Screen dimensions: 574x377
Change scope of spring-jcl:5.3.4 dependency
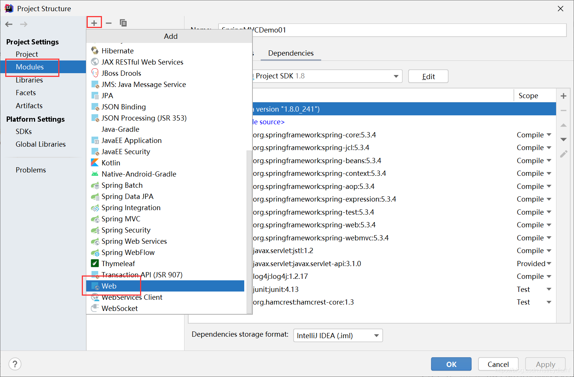[x=534, y=147]
